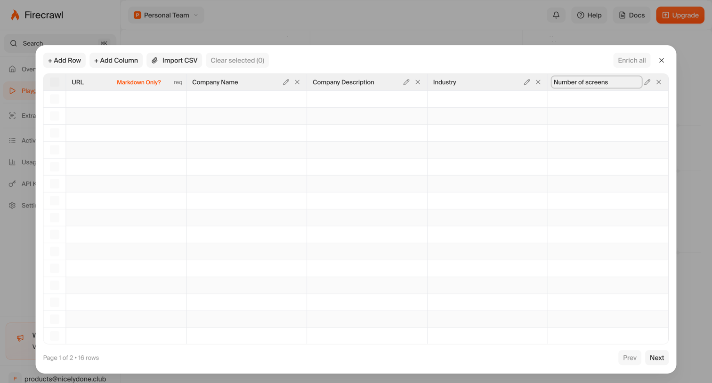The height and width of the screenshot is (383, 712).
Task: Click the sidebar search magnifier icon
Action: pyautogui.click(x=14, y=43)
